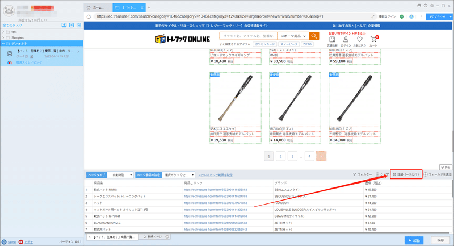Click the brand name search field
Image resolution: width=454 pixels, height=246 pixels.
click(249, 36)
